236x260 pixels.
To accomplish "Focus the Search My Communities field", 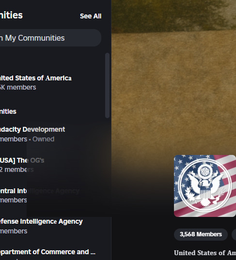I will tap(50, 38).
